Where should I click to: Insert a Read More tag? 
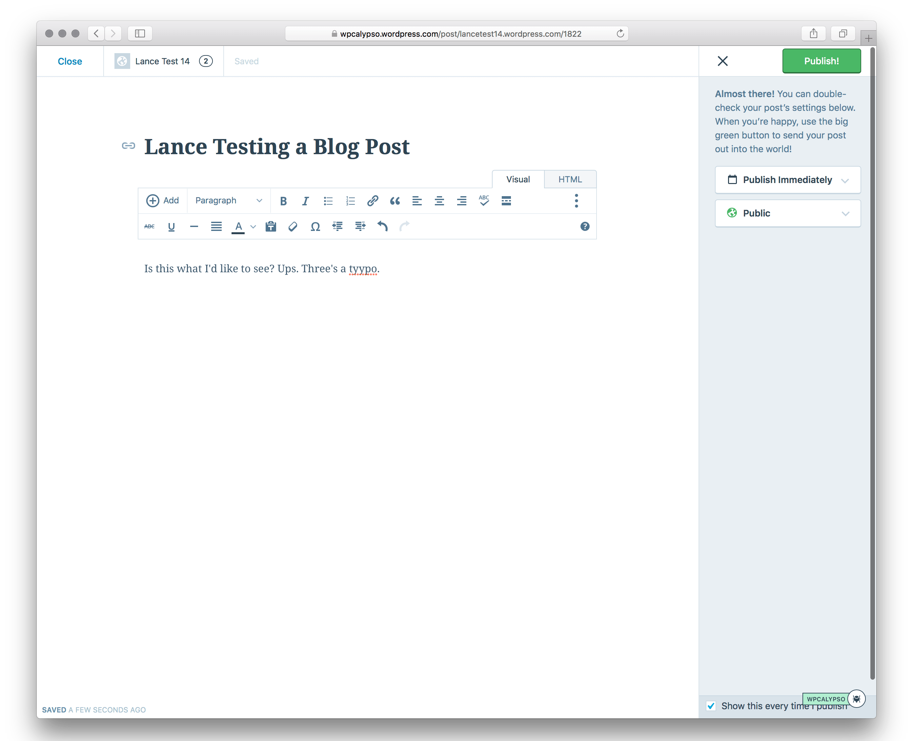pyautogui.click(x=506, y=201)
